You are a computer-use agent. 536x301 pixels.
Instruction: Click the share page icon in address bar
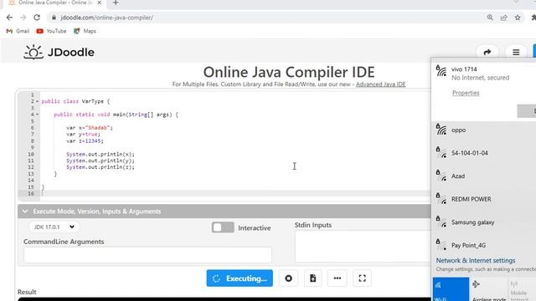[504, 18]
